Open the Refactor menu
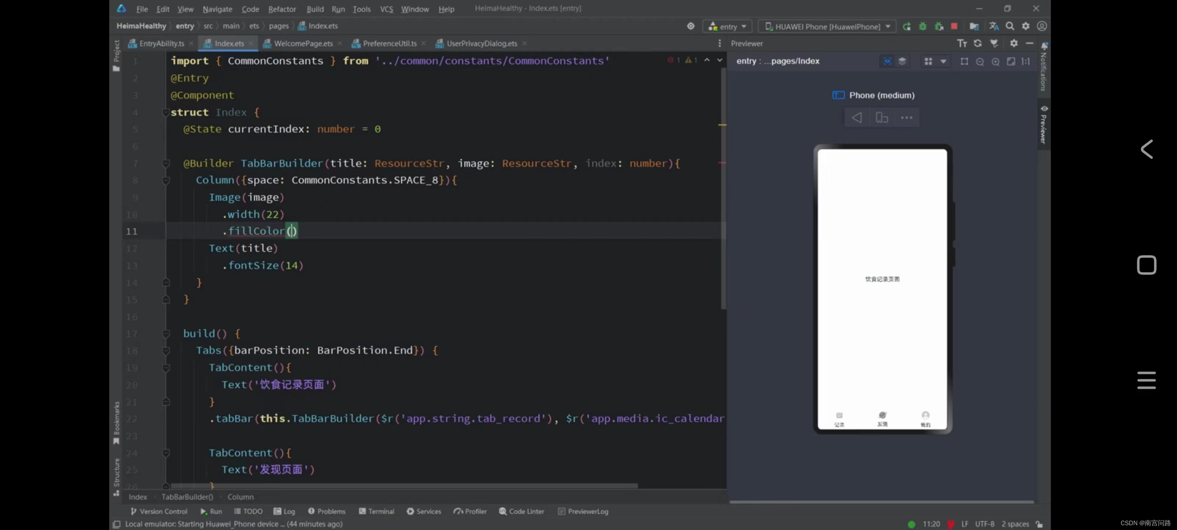Viewport: 1177px width, 530px height. (x=282, y=9)
